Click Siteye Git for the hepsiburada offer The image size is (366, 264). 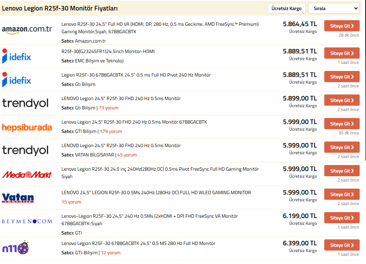tap(342, 124)
